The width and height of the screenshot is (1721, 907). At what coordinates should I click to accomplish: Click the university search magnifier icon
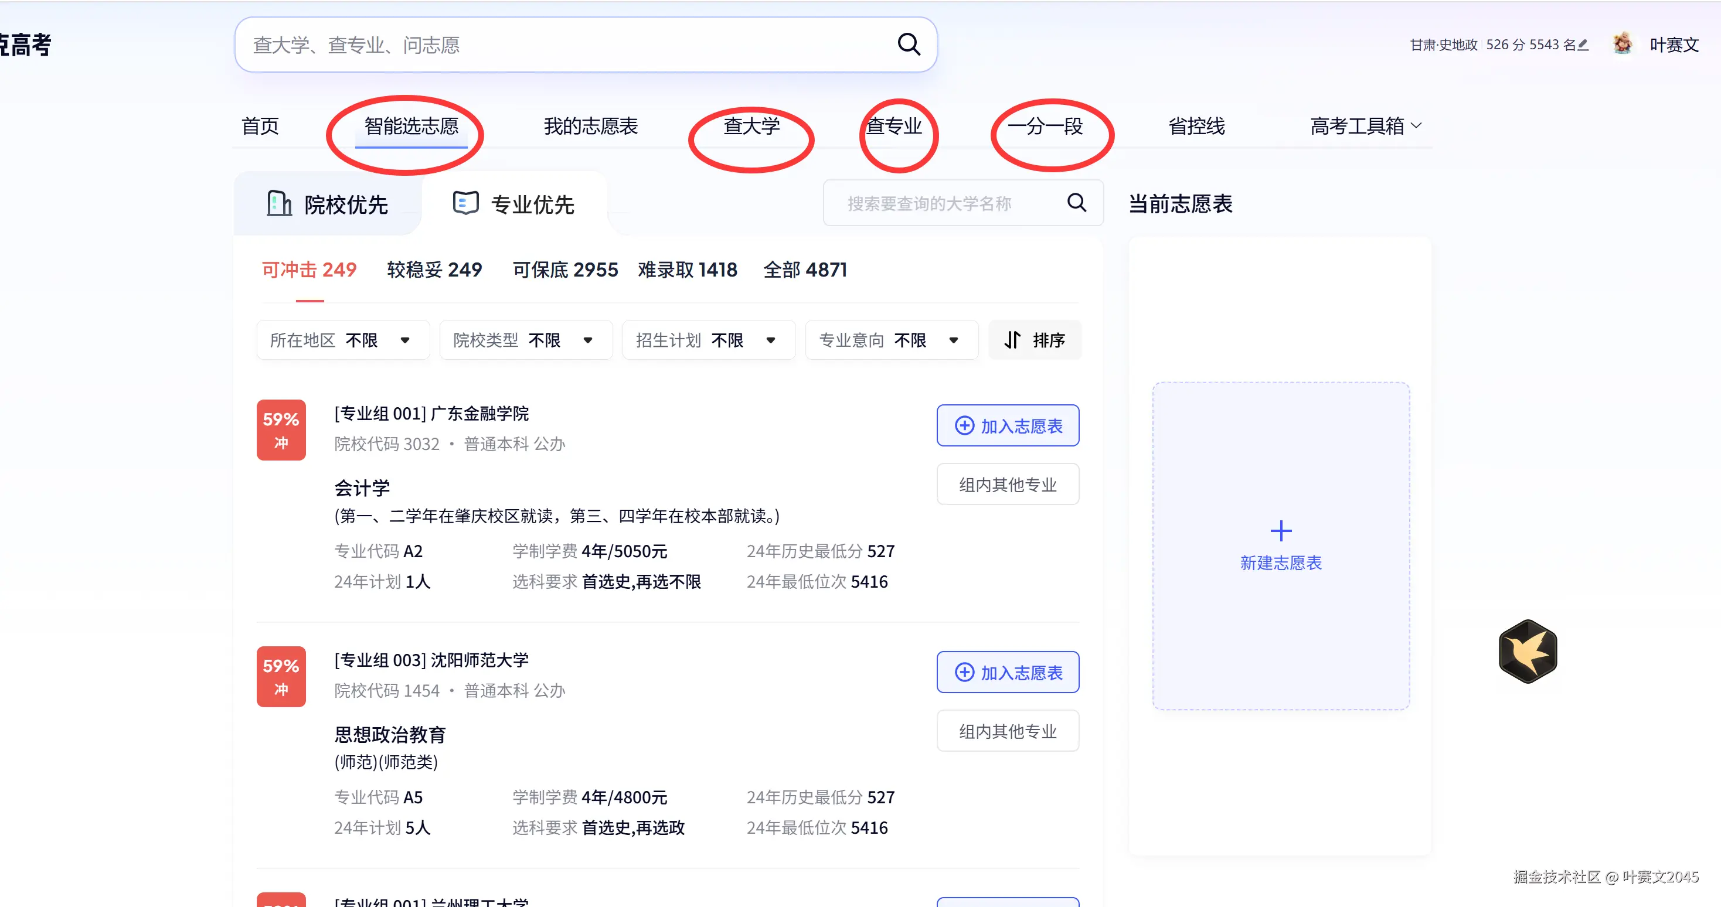pos(1076,202)
